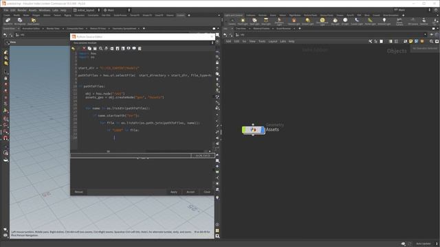The height and width of the screenshot is (247, 440).
Task: Click the Spot Light shelf tool
Action: (254, 21)
